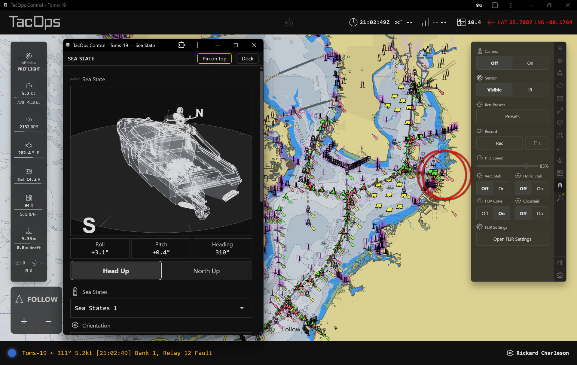577x365 pixels.
Task: Turn Crosshair On
Action: pos(540,213)
